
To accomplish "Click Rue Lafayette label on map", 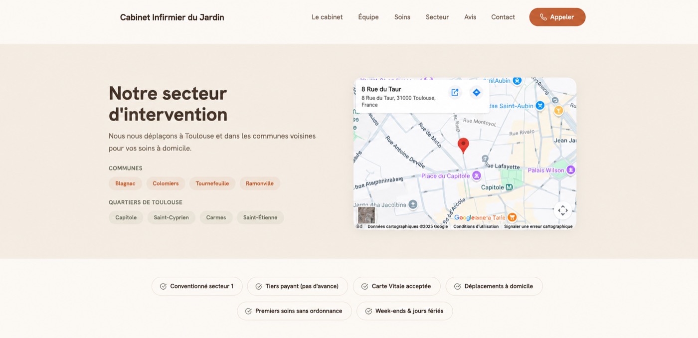I will pyautogui.click(x=503, y=167).
